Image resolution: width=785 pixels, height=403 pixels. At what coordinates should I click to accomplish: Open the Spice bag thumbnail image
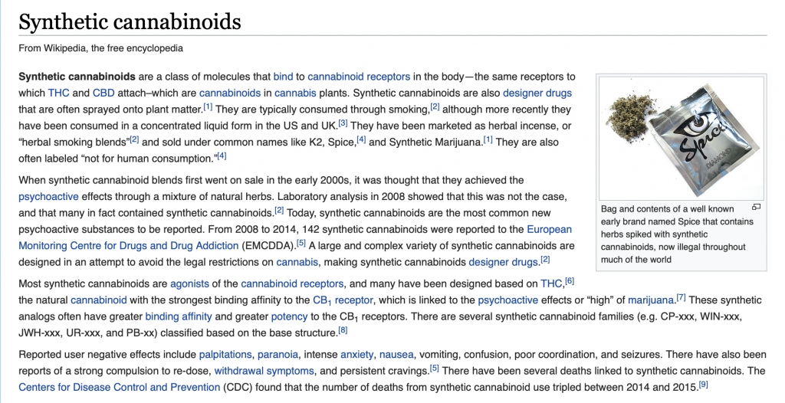pos(682,138)
